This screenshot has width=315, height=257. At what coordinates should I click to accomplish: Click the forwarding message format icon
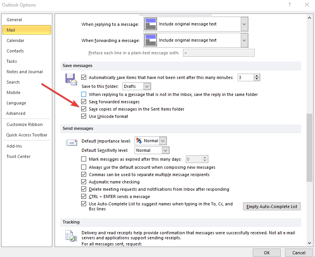(x=150, y=40)
